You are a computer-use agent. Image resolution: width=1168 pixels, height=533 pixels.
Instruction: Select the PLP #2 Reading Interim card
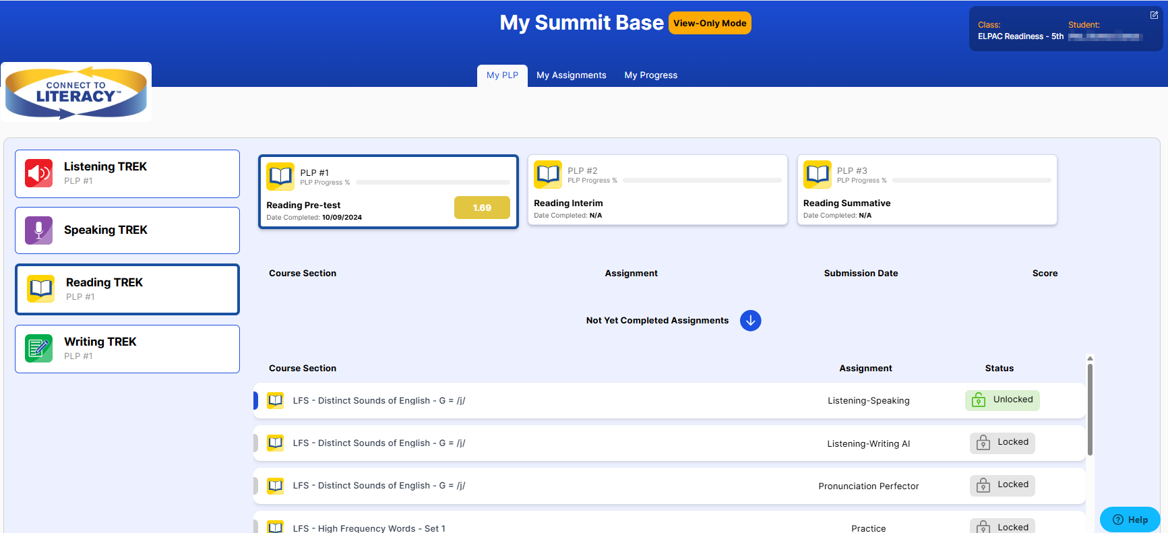coord(658,190)
